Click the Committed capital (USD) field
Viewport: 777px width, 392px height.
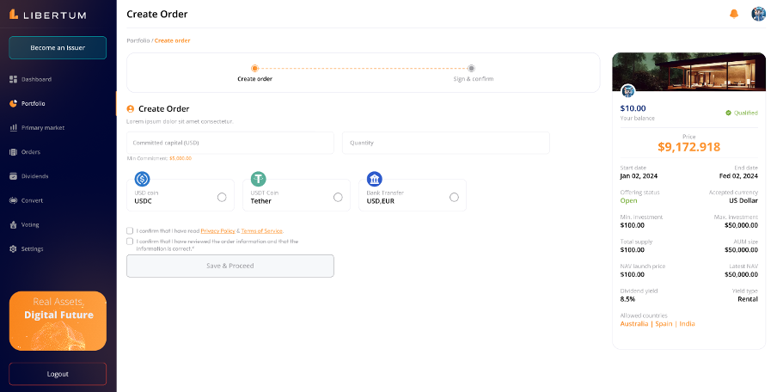click(x=229, y=143)
